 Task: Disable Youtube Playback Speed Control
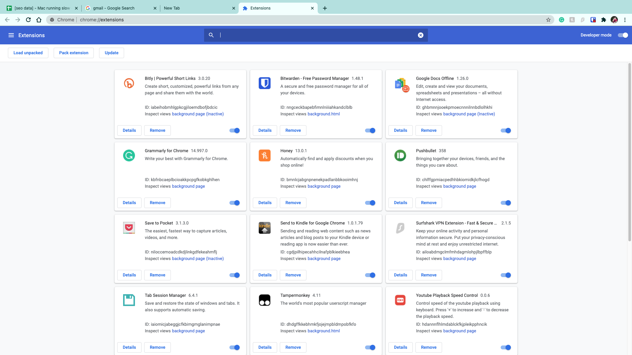(x=506, y=347)
